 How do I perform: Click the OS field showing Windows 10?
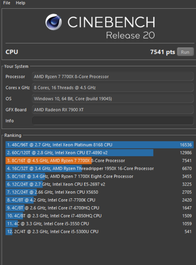tap(113, 99)
